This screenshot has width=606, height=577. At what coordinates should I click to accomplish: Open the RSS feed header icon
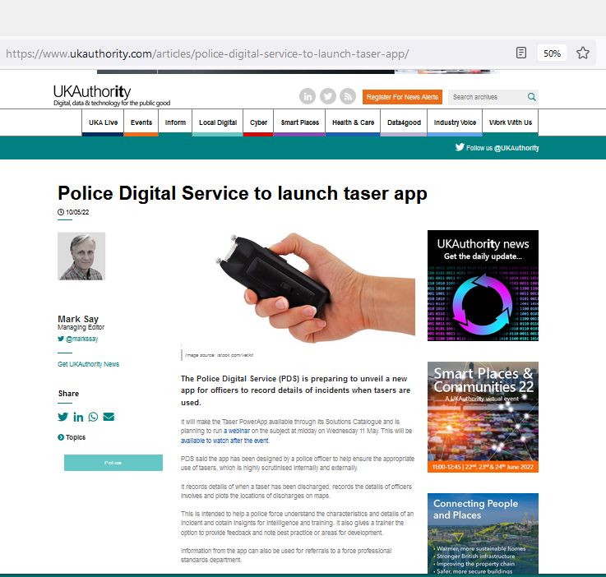click(x=348, y=96)
